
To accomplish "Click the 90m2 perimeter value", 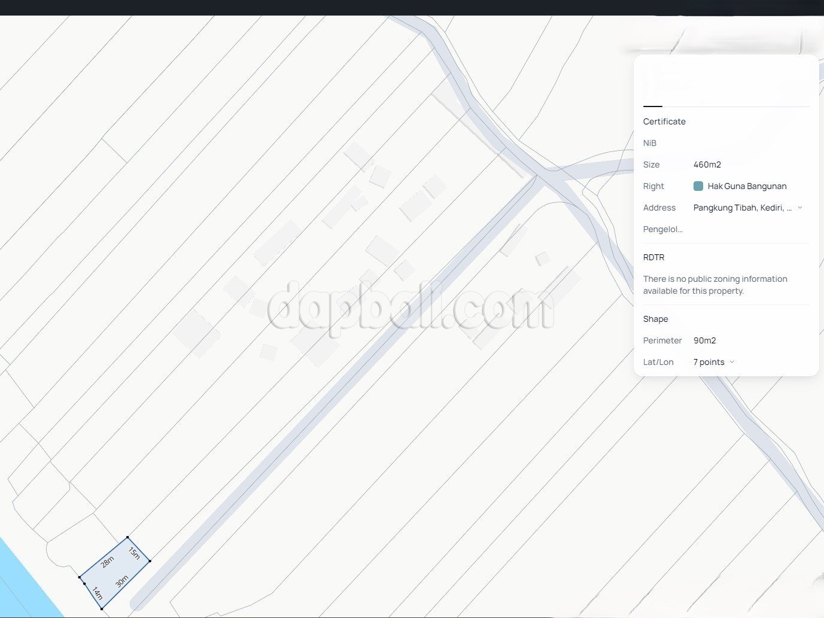I will pos(704,340).
